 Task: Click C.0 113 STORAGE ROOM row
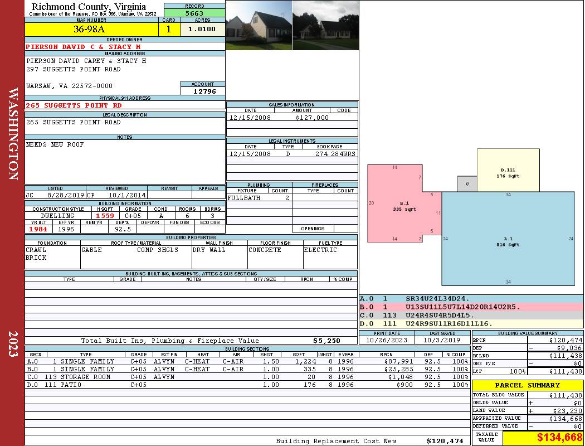[x=247, y=377]
